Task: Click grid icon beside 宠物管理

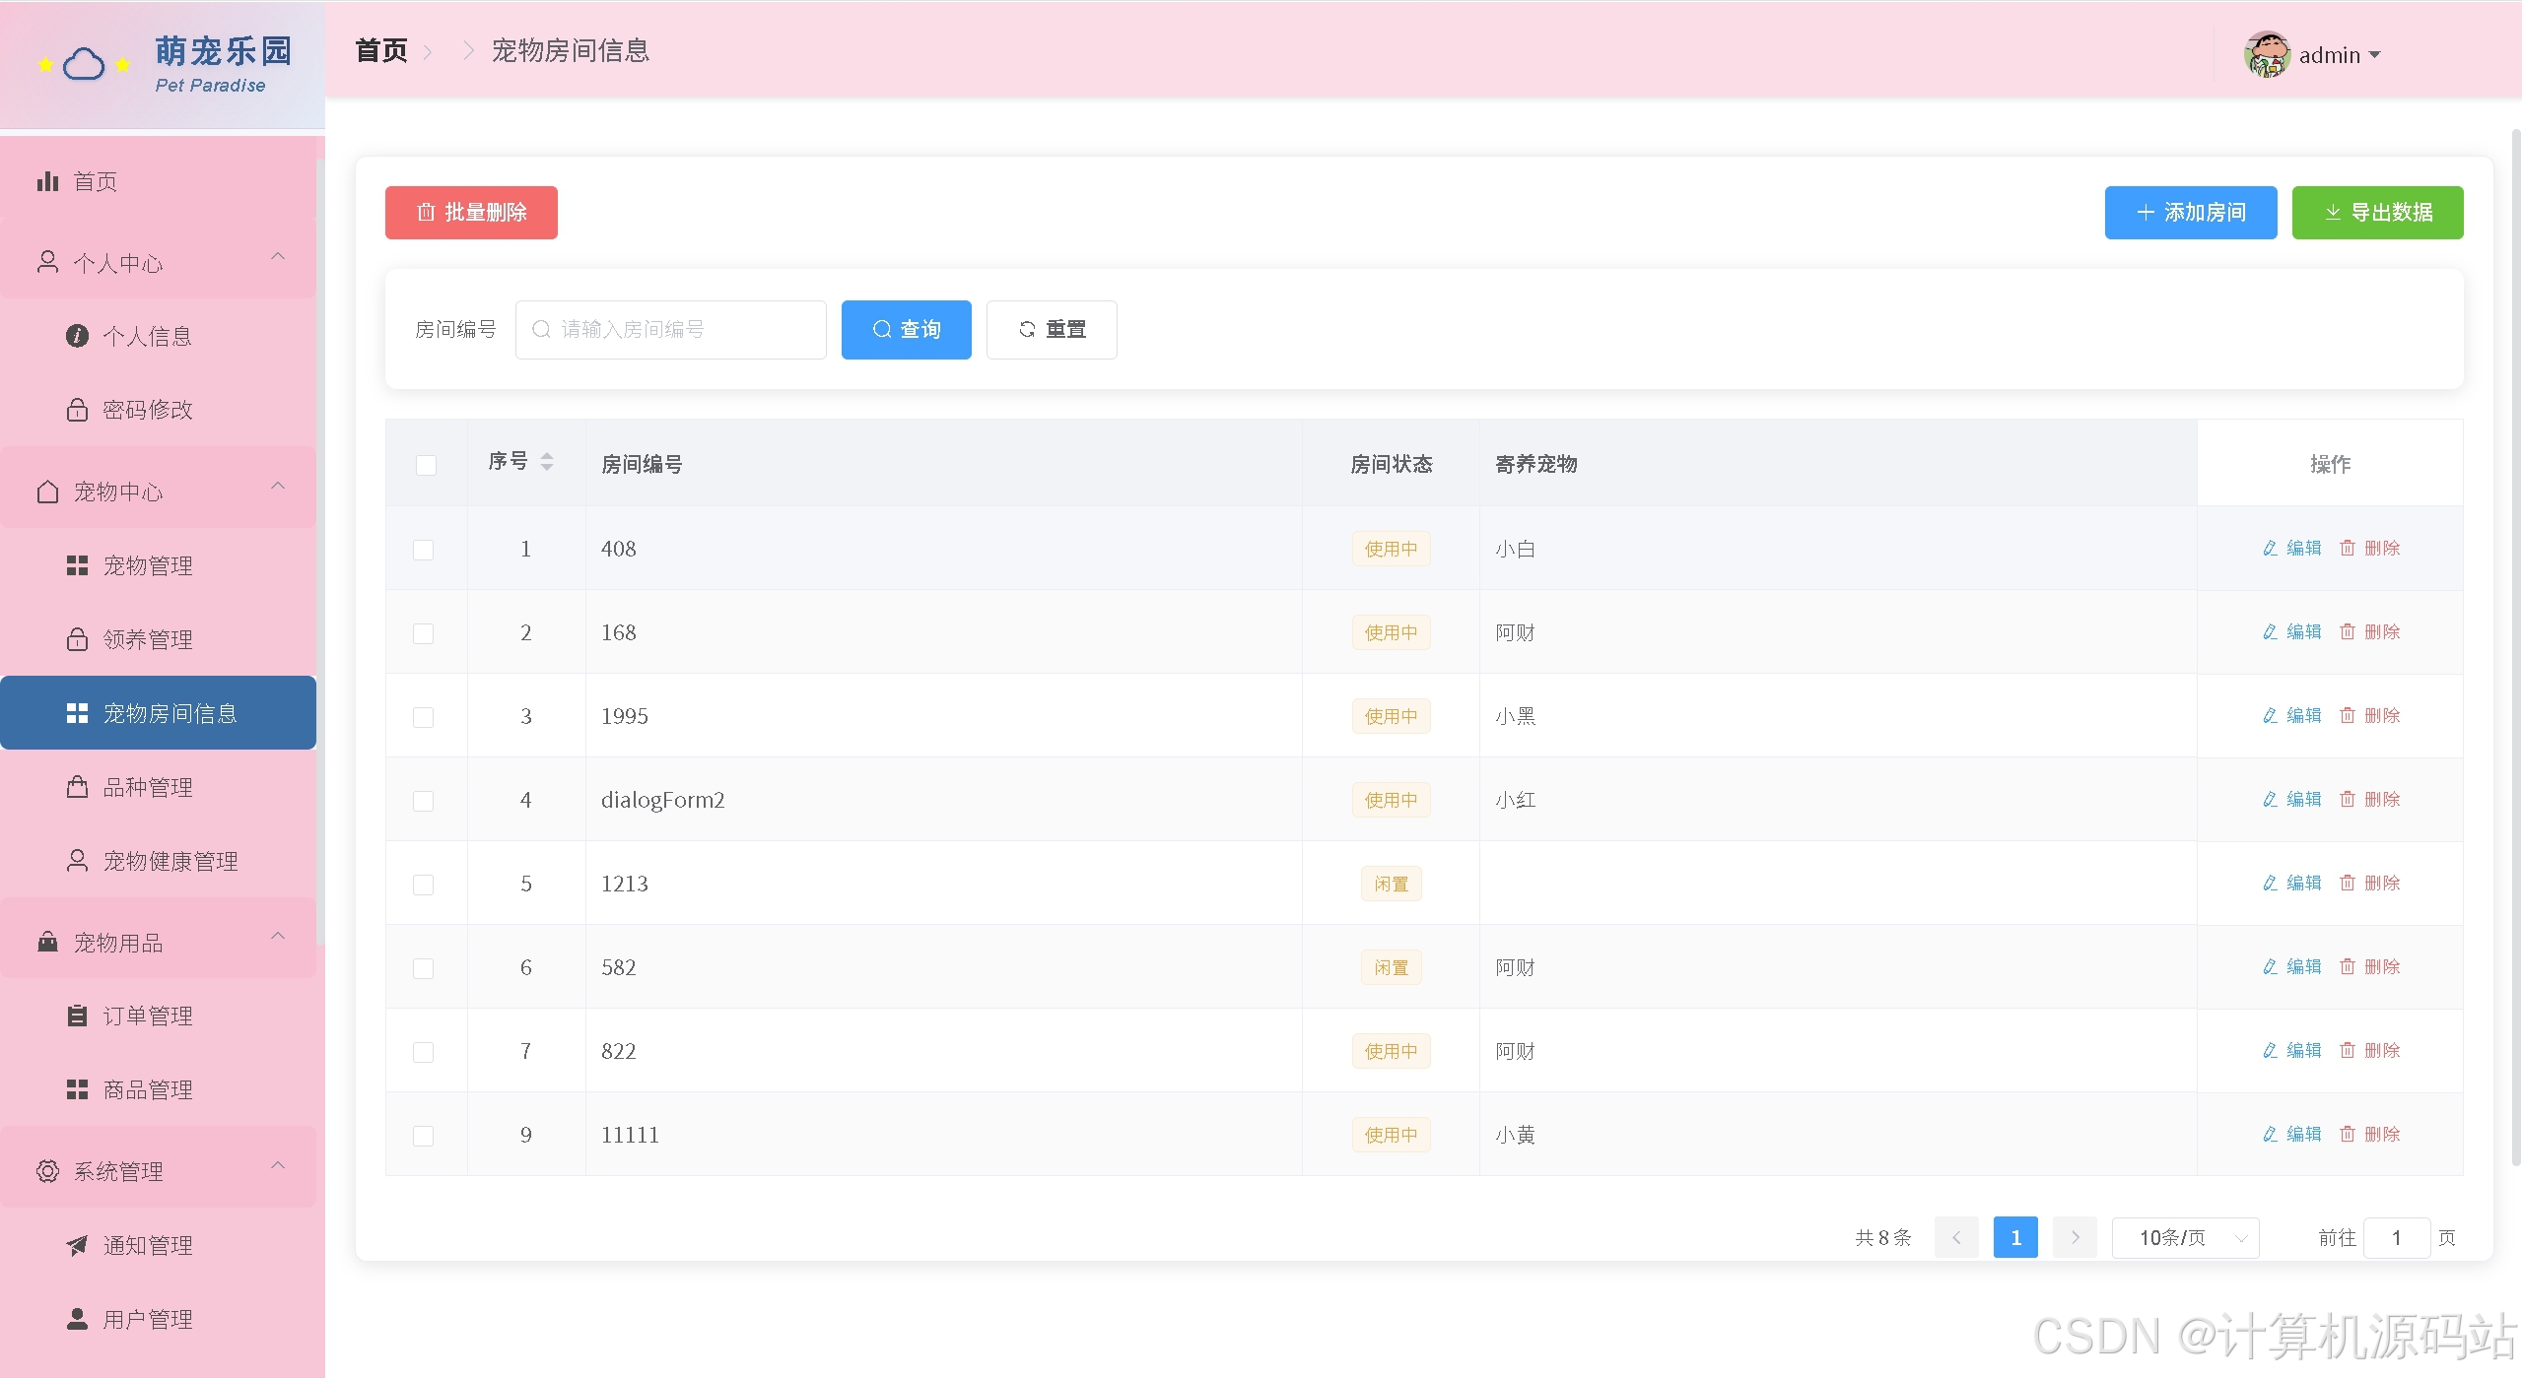Action: (77, 565)
